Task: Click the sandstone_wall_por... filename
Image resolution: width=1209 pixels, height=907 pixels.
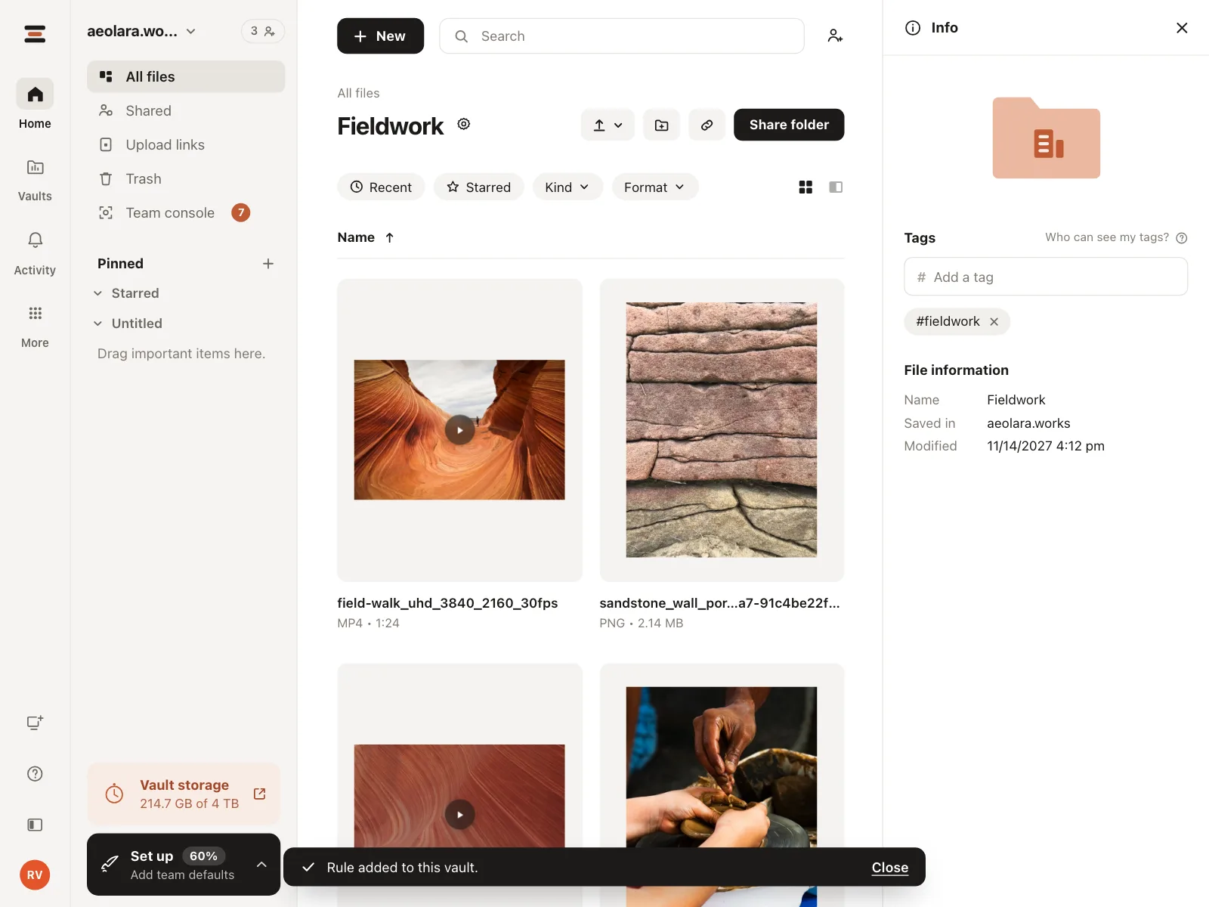Action: [x=719, y=603]
